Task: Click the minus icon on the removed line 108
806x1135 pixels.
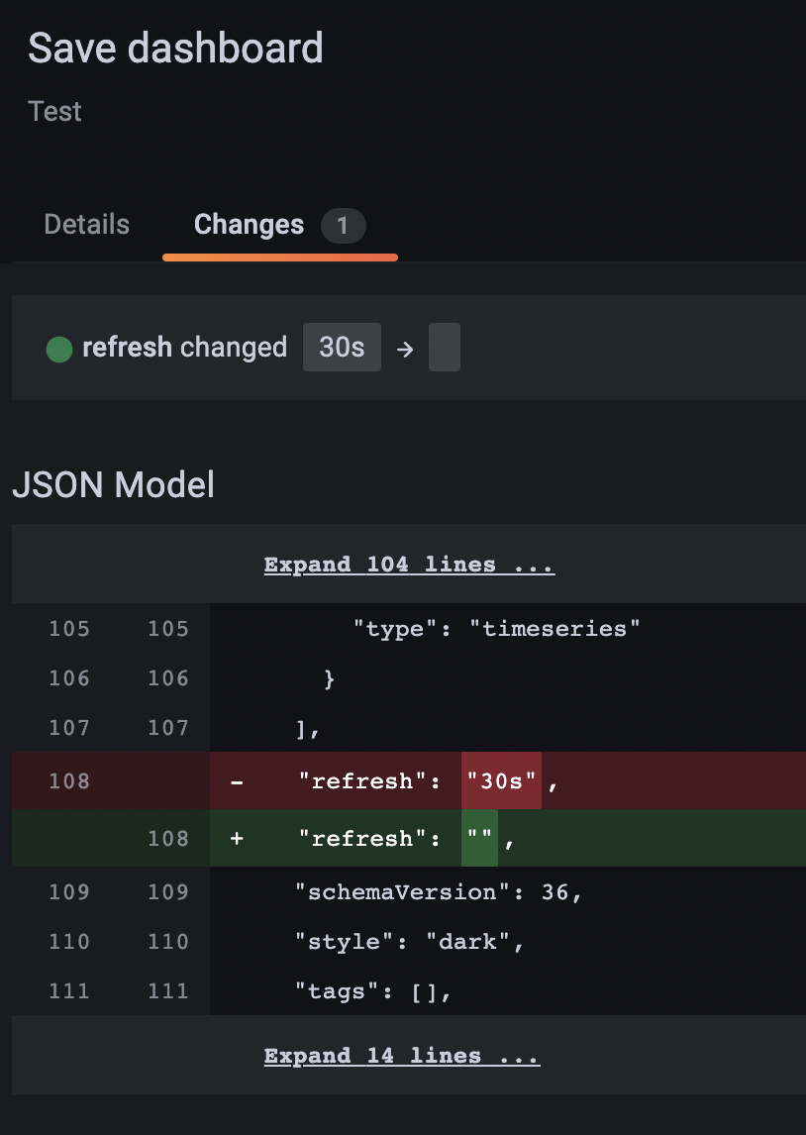Action: [236, 781]
